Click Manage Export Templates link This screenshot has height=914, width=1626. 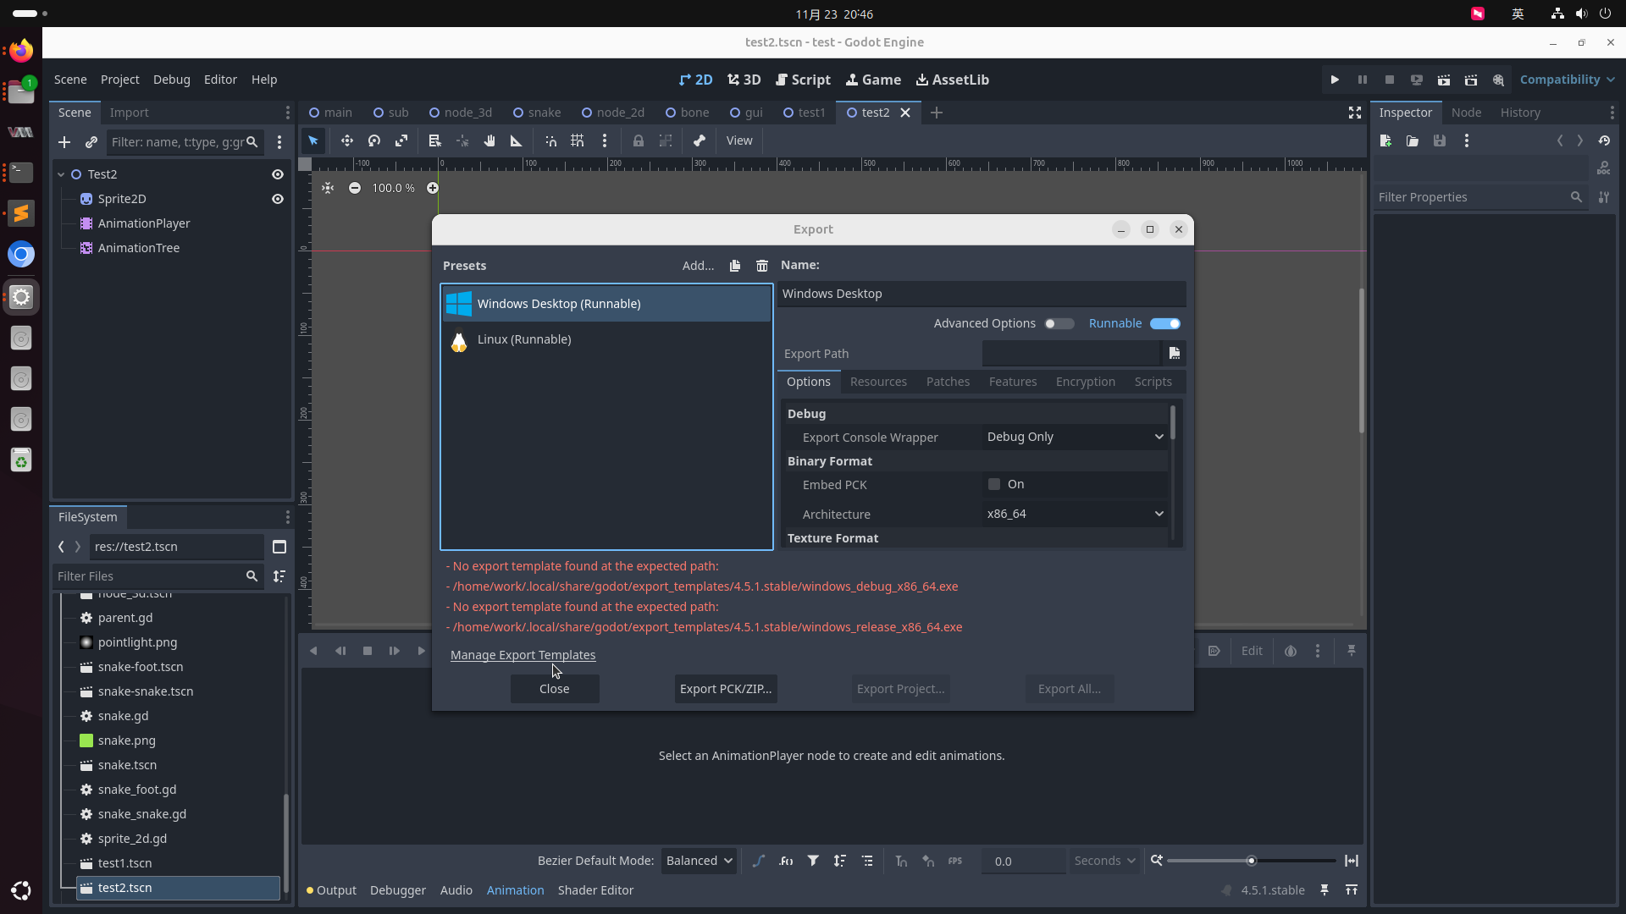coord(523,655)
